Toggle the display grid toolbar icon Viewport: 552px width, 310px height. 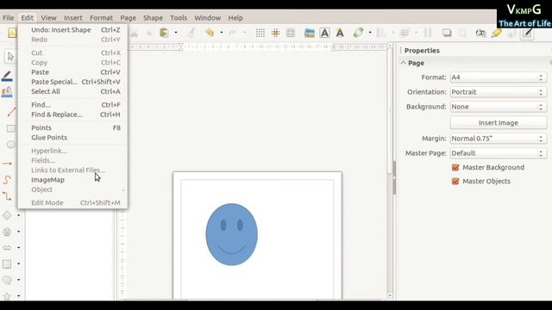[x=260, y=33]
